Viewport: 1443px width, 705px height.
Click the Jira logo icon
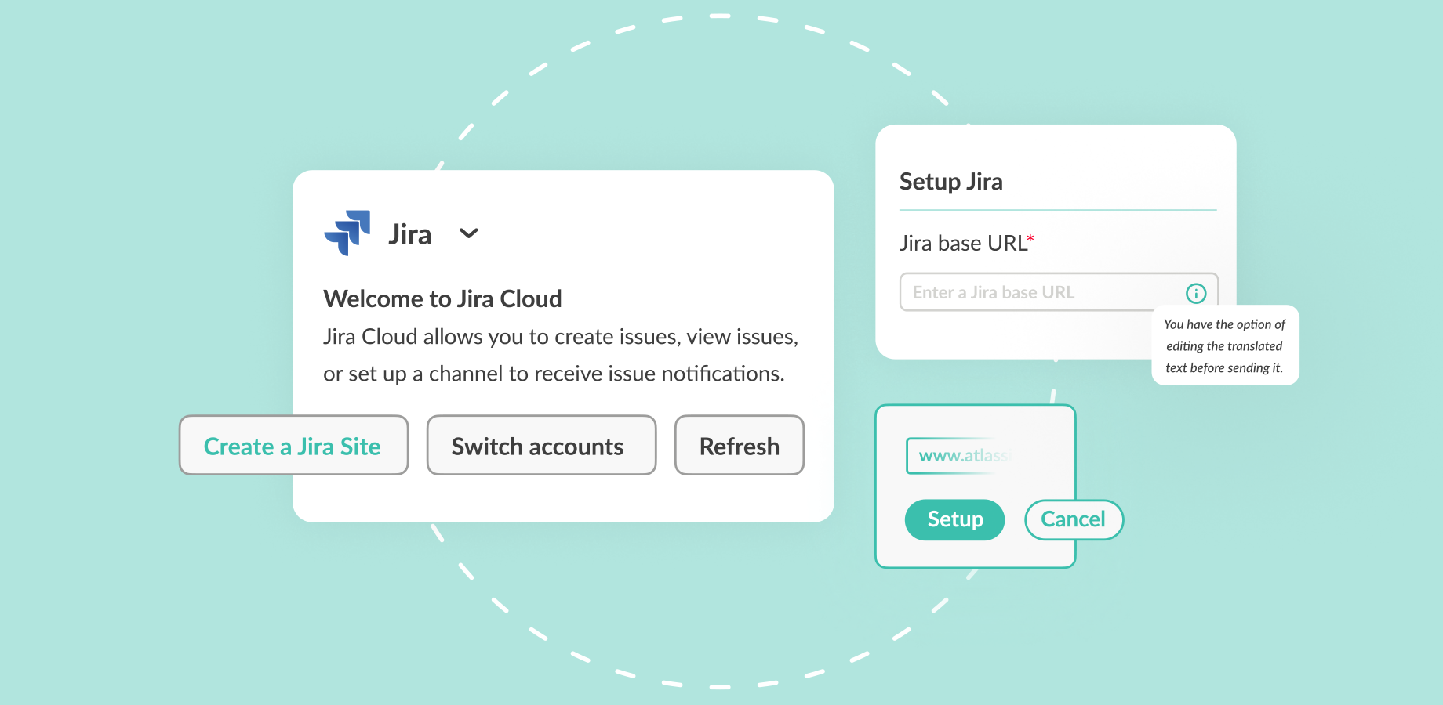click(x=347, y=233)
